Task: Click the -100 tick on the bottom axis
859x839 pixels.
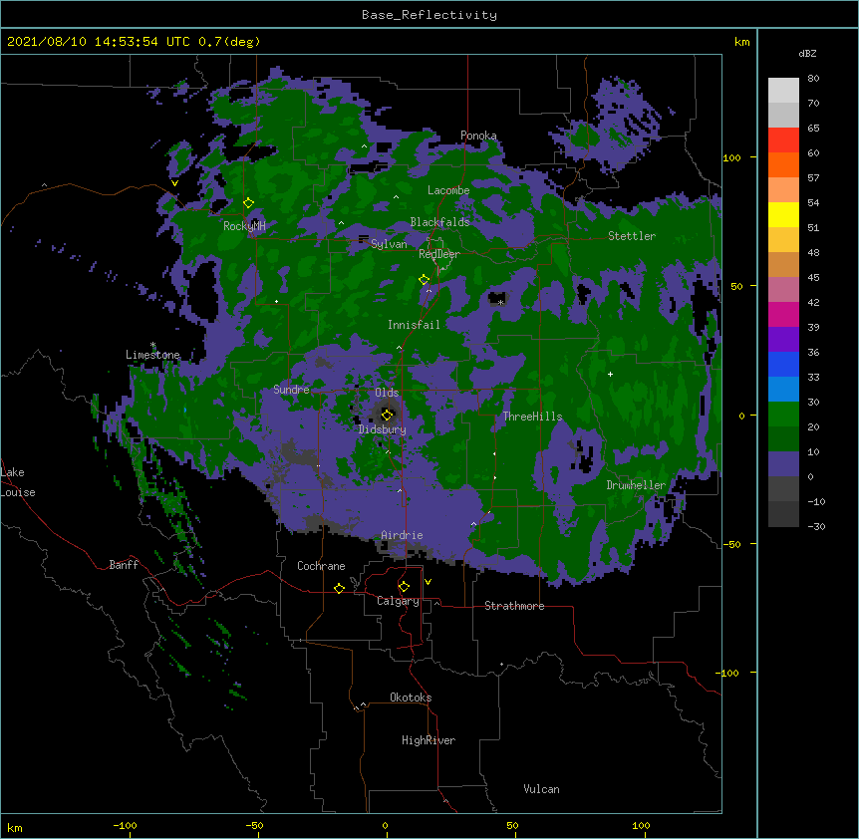Action: [125, 826]
